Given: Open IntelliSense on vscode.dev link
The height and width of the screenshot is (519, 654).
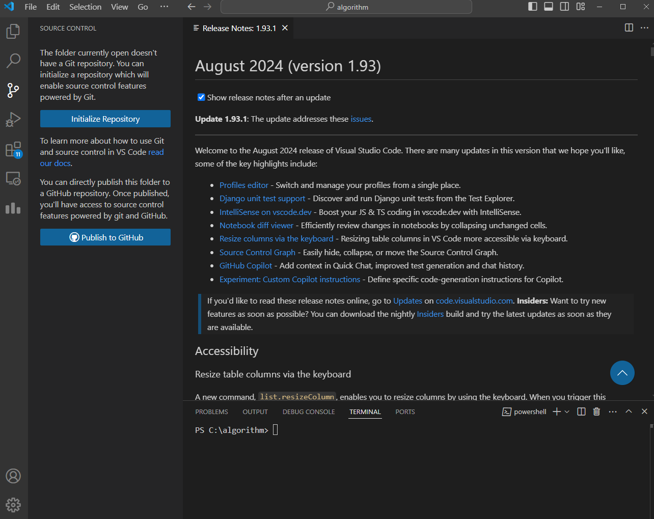Looking at the screenshot, I should (x=265, y=212).
